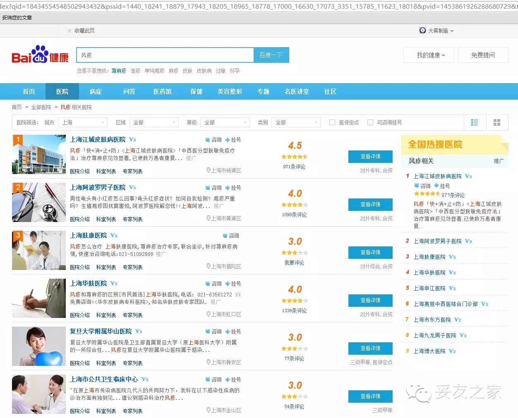Click 971条评论 under the 4.5 rating
Screen dimensions: 518x418
pos(294,167)
